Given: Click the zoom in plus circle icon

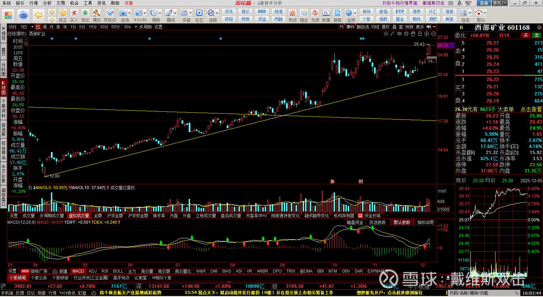Looking at the screenshot, I should point(427,34).
